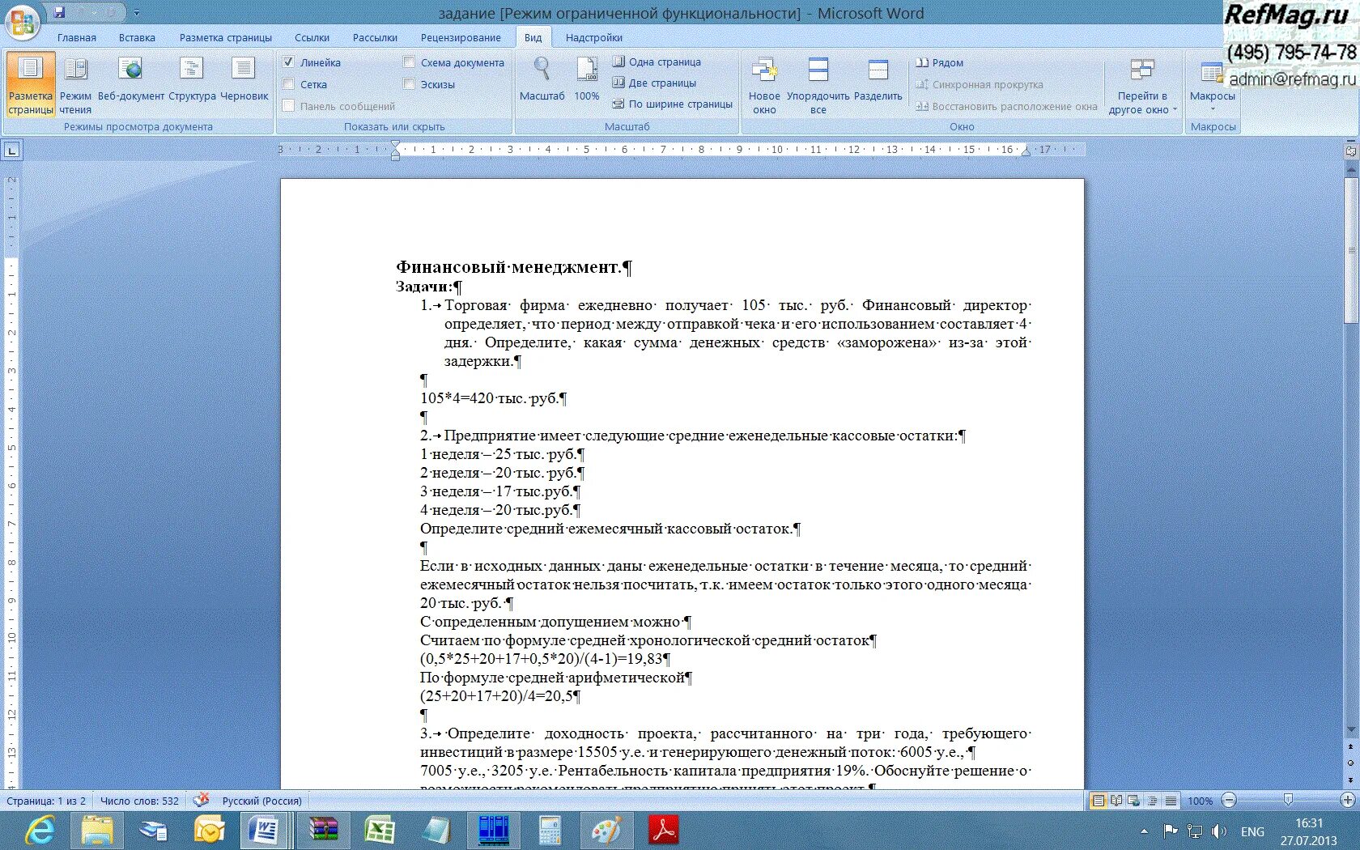Click the tab selector at ruler corner
Viewport: 1360px width, 850px height.
tap(12, 151)
